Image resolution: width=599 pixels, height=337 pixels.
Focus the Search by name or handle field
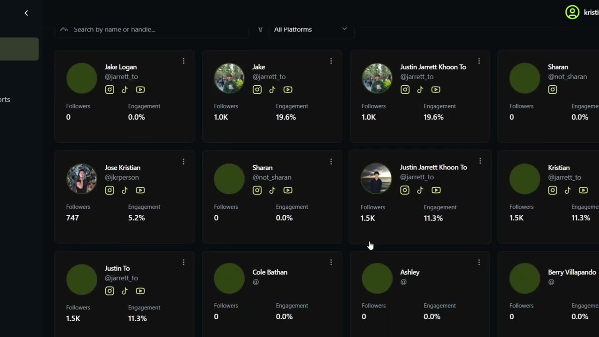152,29
